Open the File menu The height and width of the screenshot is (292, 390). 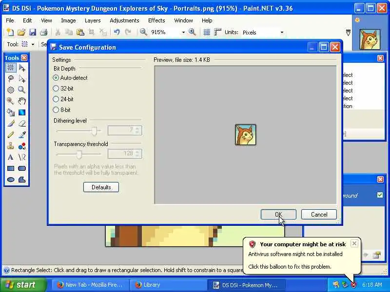click(10, 20)
